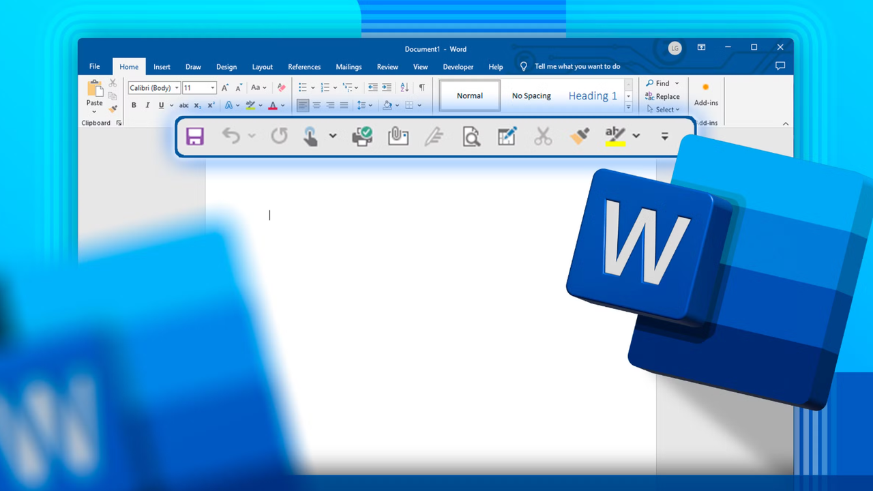
Task: Click the Multilevel List icon
Action: pos(347,88)
